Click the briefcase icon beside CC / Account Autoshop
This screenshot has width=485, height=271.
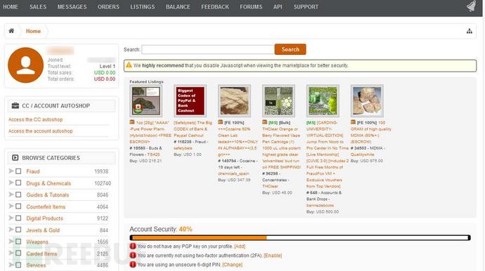(15, 106)
